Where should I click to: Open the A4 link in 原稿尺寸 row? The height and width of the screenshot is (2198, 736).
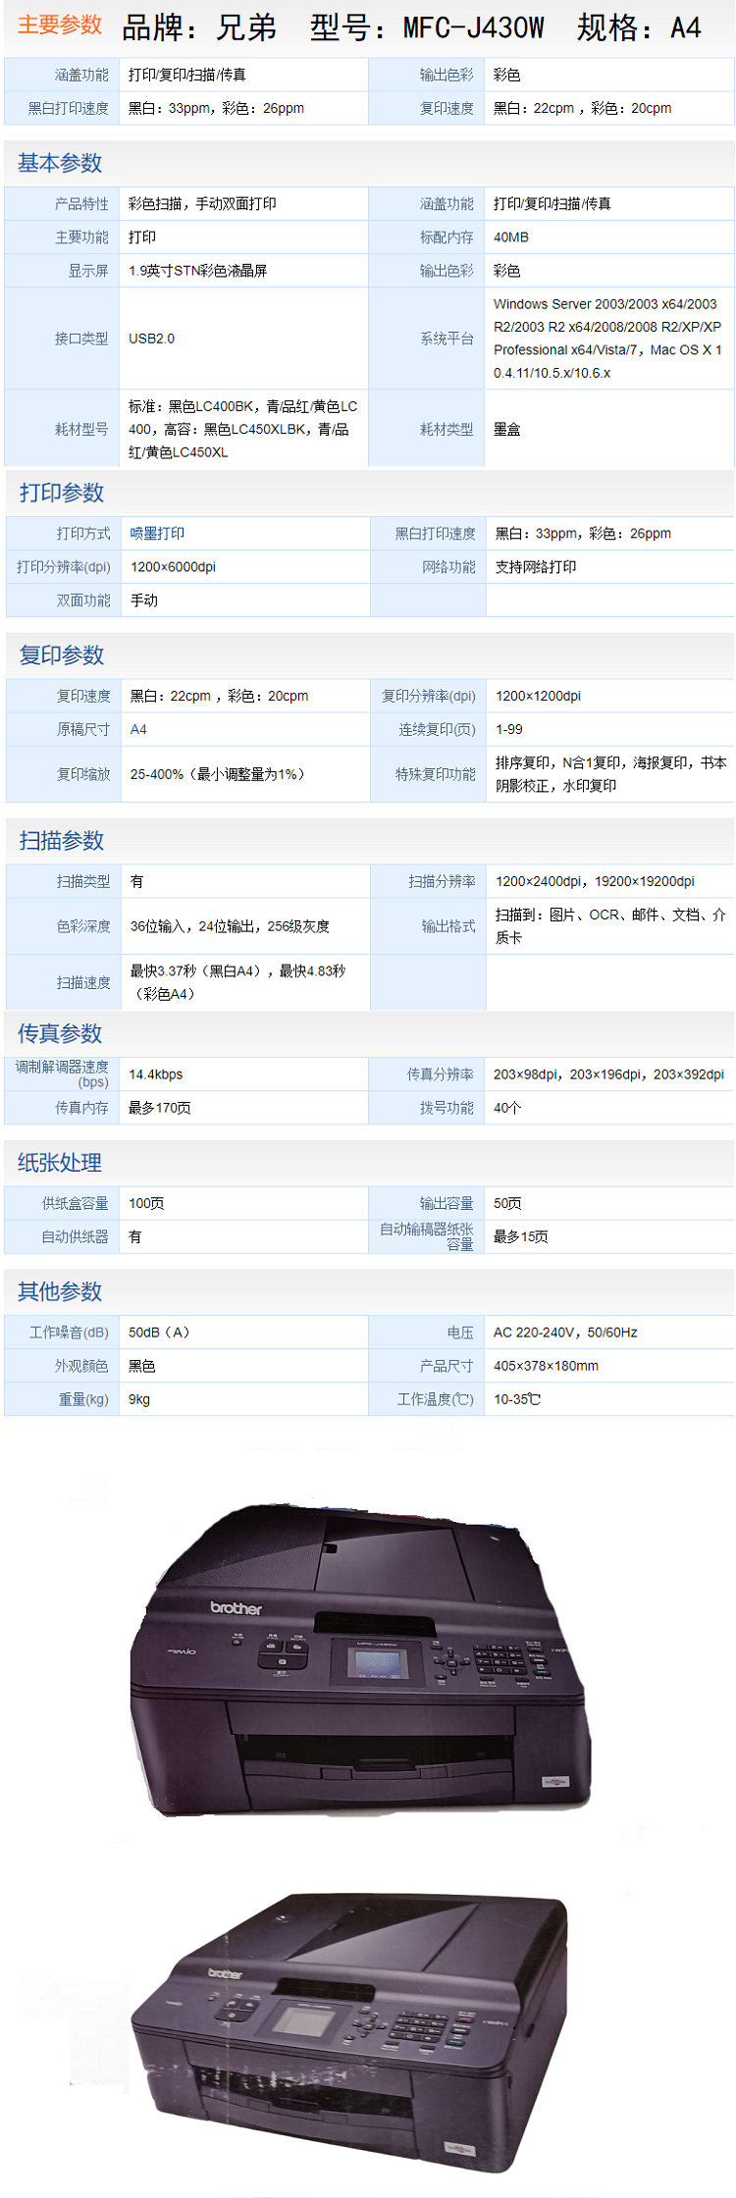pyautogui.click(x=138, y=729)
